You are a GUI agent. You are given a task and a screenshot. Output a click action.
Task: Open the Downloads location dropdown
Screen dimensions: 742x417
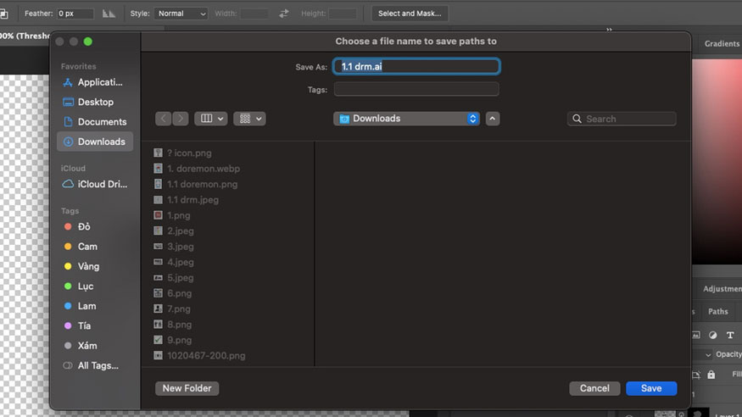coord(407,119)
